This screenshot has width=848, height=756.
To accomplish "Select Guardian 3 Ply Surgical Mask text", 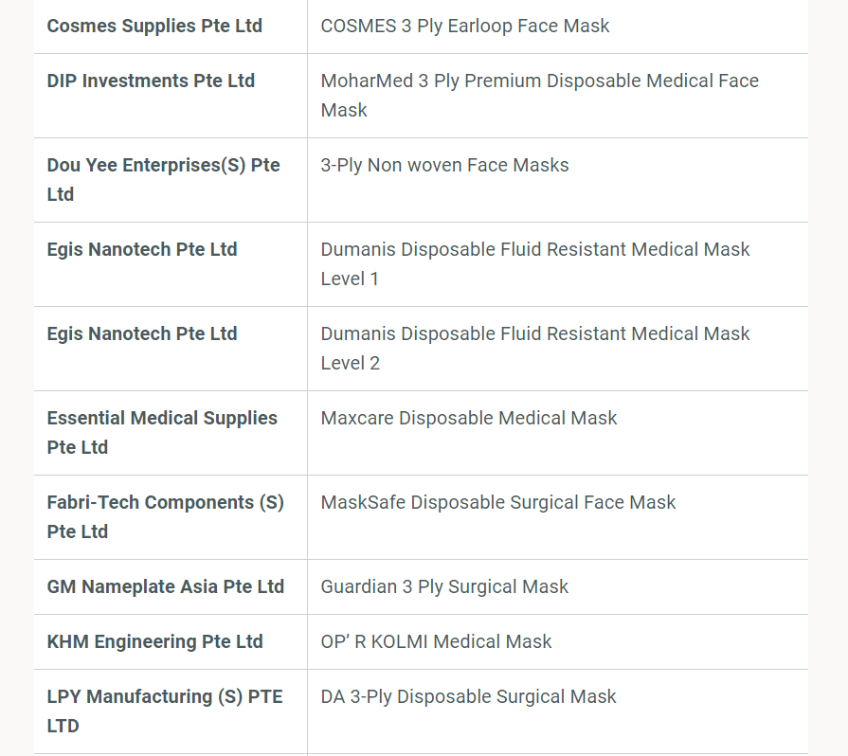I will (444, 587).
